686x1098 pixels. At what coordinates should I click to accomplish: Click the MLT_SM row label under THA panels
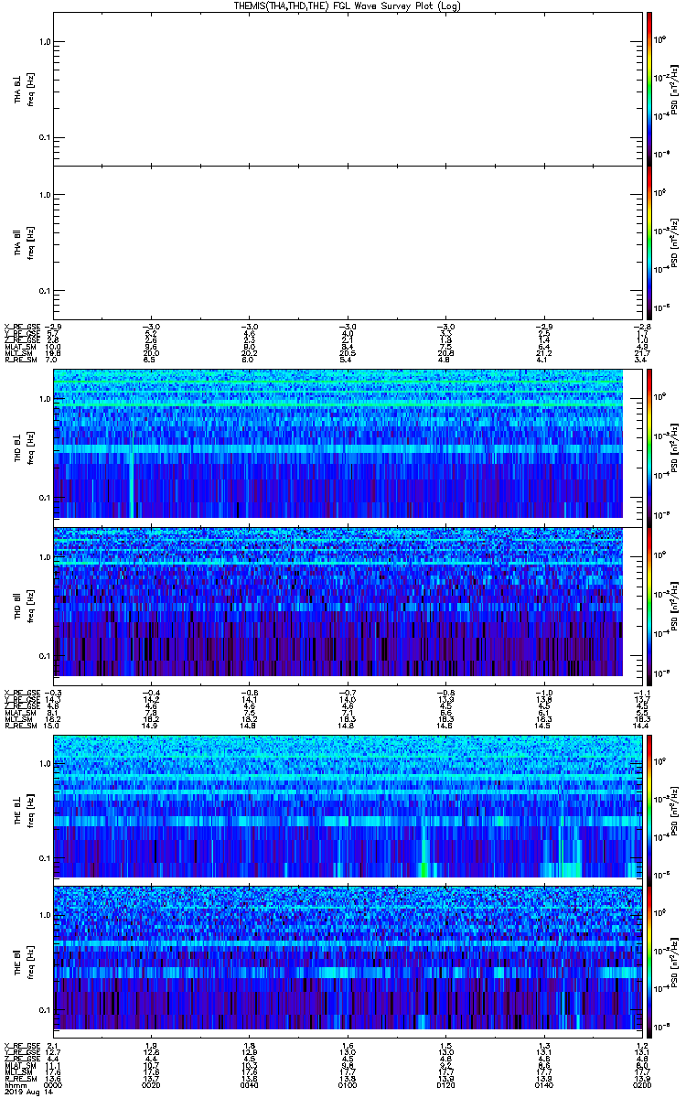tap(18, 353)
